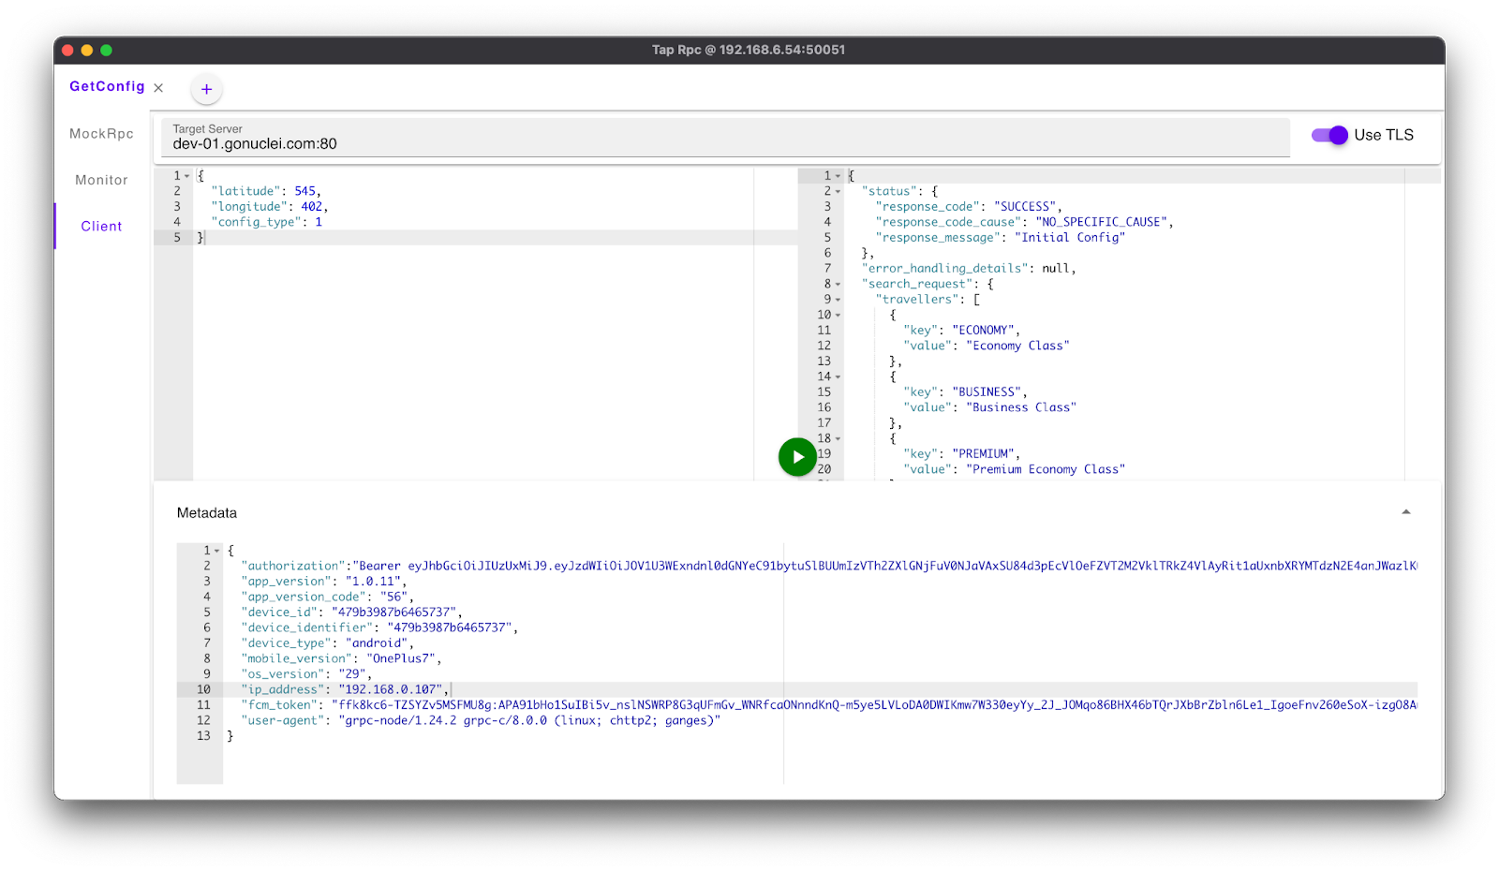Fold the response block at line 18

[839, 438]
